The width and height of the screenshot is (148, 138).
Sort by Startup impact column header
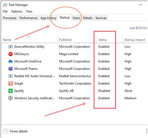click(x=135, y=40)
